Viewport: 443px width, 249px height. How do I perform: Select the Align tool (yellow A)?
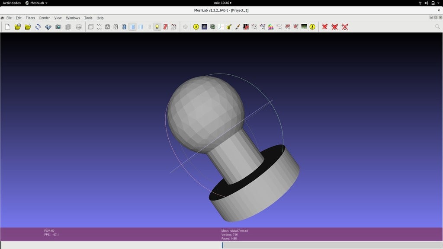(x=196, y=27)
